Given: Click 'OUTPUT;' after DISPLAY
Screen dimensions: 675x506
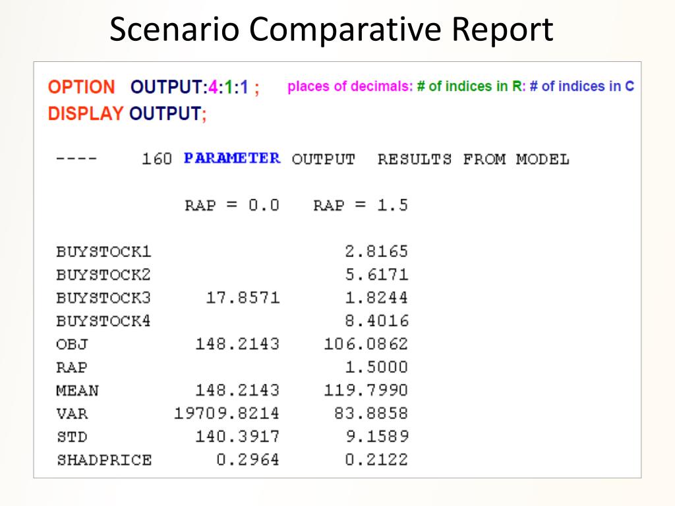Looking at the screenshot, I should [168, 114].
